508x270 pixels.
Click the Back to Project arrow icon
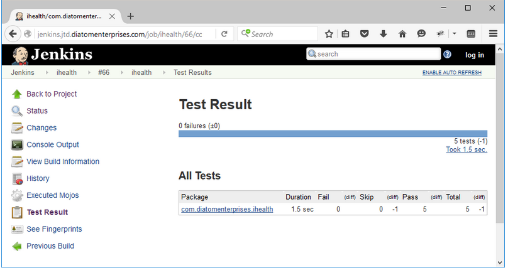point(17,94)
